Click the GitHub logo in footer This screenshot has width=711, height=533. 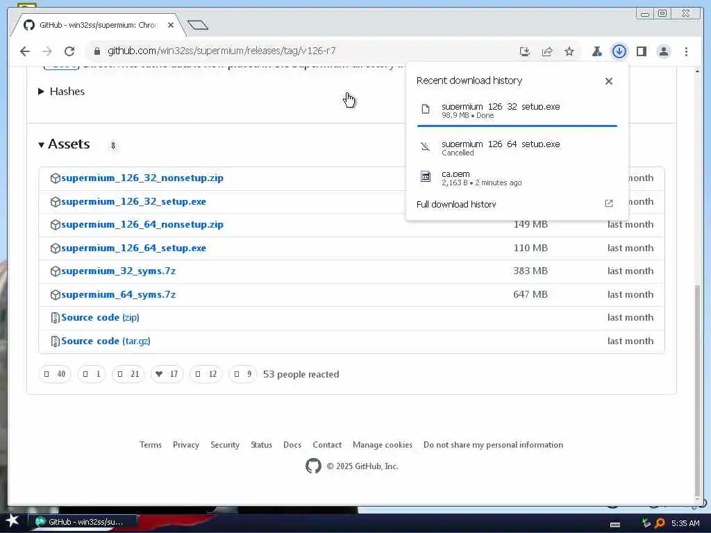tap(313, 466)
